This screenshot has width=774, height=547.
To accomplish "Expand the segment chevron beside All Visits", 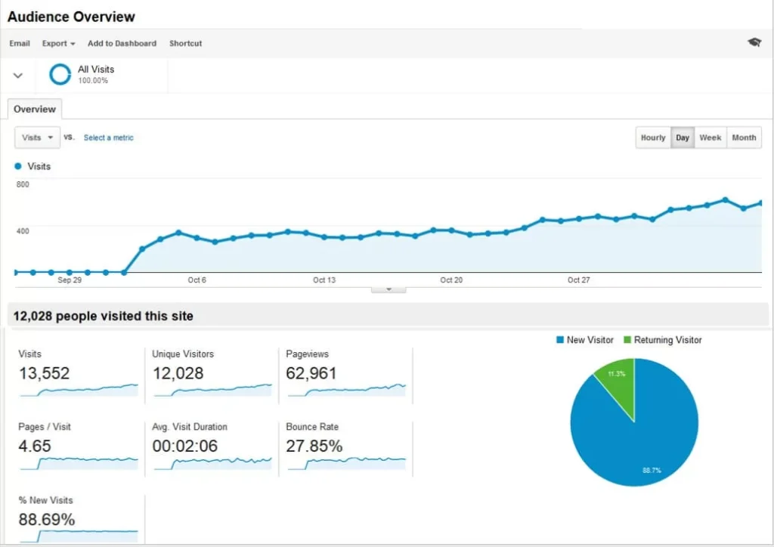I will (x=18, y=76).
